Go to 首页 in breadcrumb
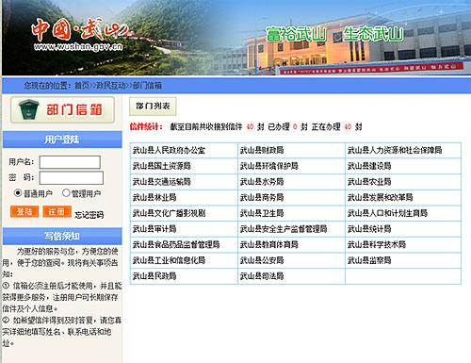Viewport: 471px width, 363px height. pos(82,85)
